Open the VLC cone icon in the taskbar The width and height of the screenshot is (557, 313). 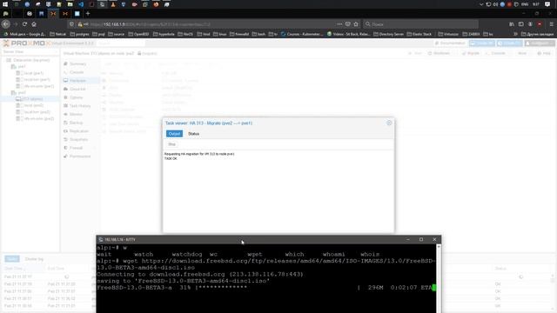pyautogui.click(x=113, y=4)
